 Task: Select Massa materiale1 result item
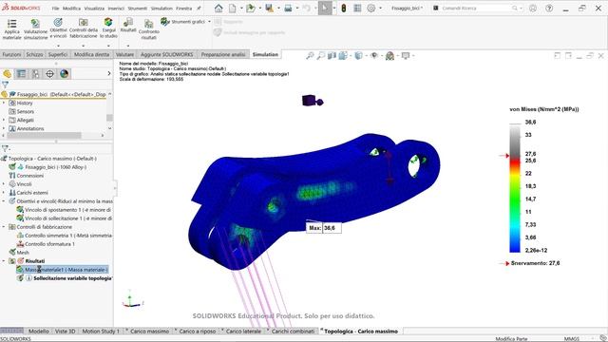62,270
